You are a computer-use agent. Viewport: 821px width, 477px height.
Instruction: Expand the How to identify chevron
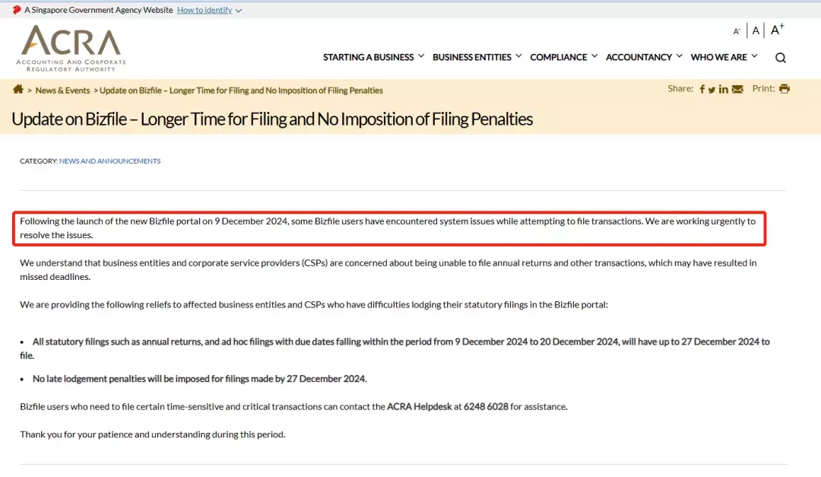[238, 11]
